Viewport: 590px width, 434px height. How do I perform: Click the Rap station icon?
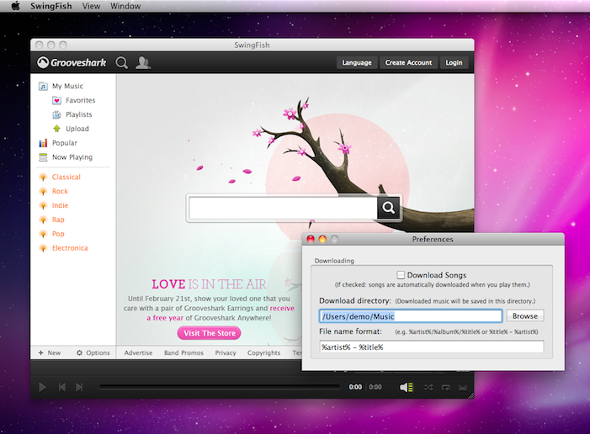tap(43, 220)
